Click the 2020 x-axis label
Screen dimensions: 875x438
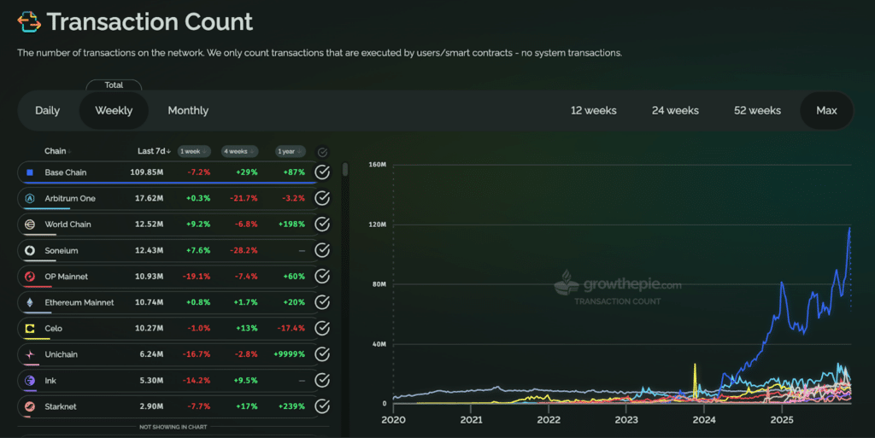(x=393, y=419)
